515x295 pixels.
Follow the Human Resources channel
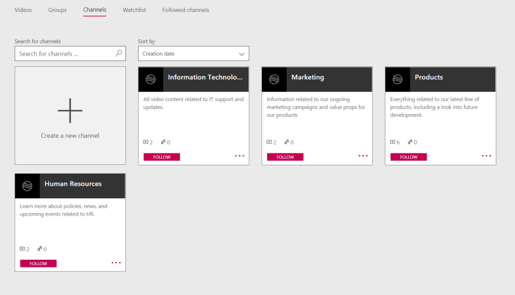(x=38, y=263)
